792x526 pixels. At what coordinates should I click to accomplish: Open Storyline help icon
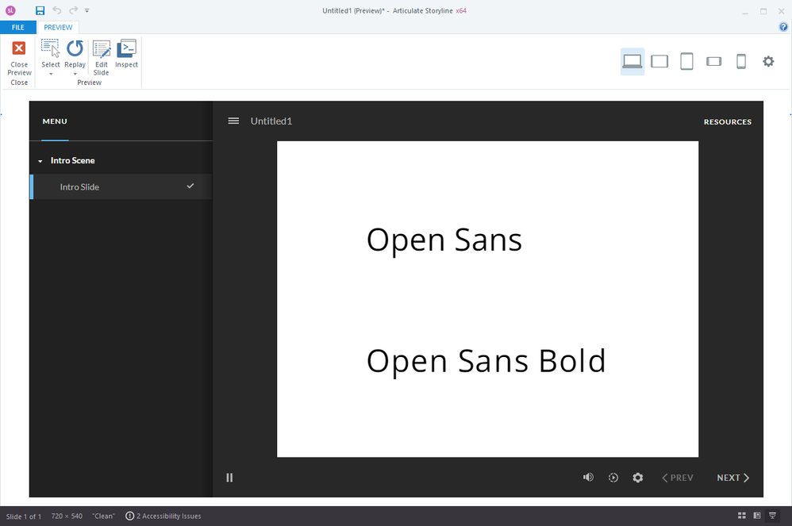(x=783, y=27)
